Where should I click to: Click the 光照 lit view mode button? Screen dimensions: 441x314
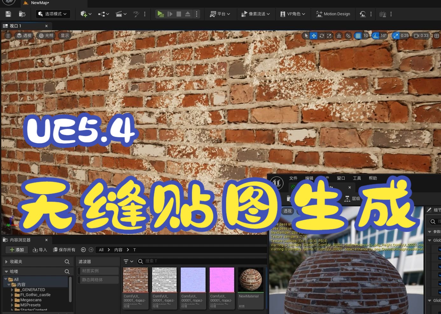pos(46,36)
